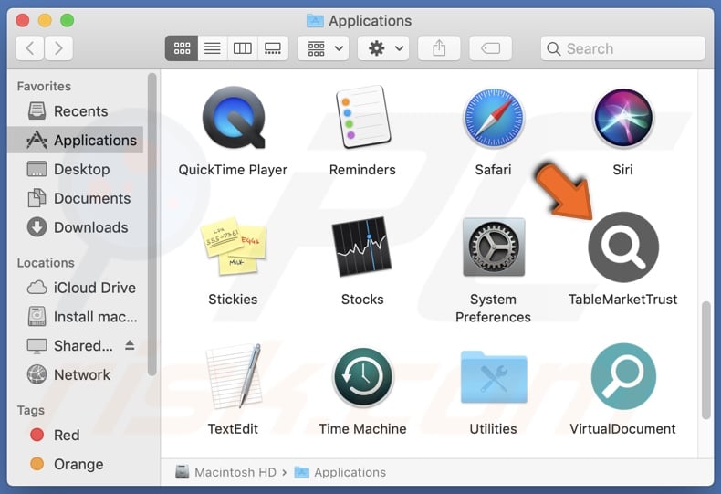This screenshot has height=494, width=721.
Task: Open the group-by arrangement dropdown
Action: click(x=323, y=48)
